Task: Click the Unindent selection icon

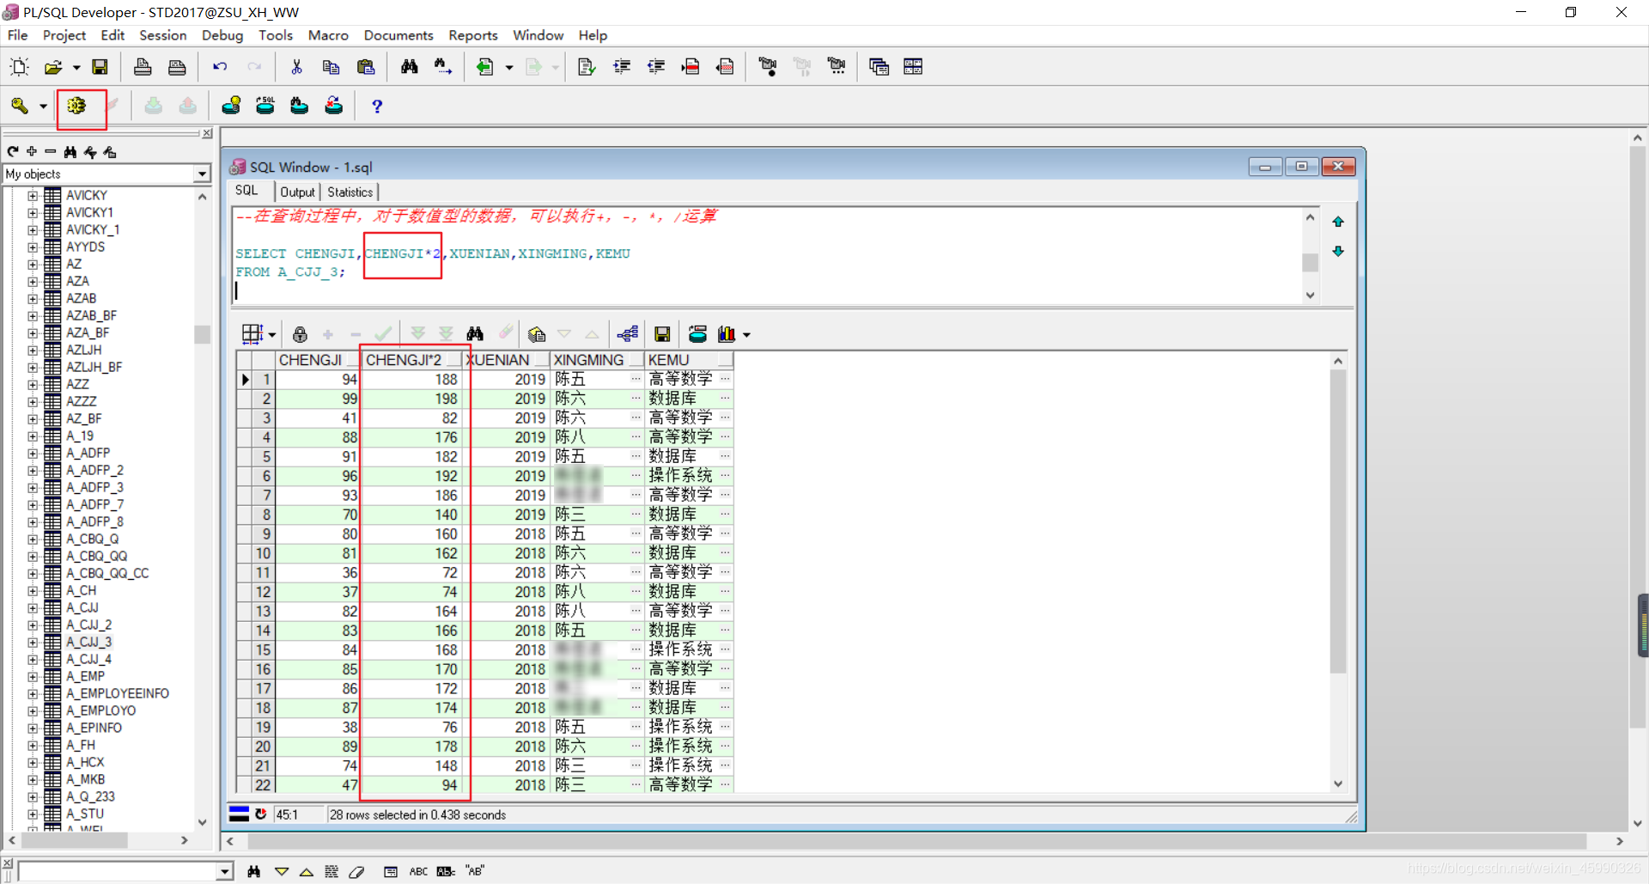Action: coord(656,67)
